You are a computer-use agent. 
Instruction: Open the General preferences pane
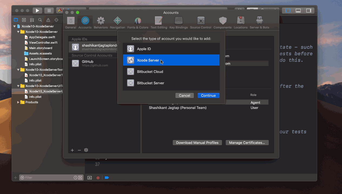coord(71,22)
